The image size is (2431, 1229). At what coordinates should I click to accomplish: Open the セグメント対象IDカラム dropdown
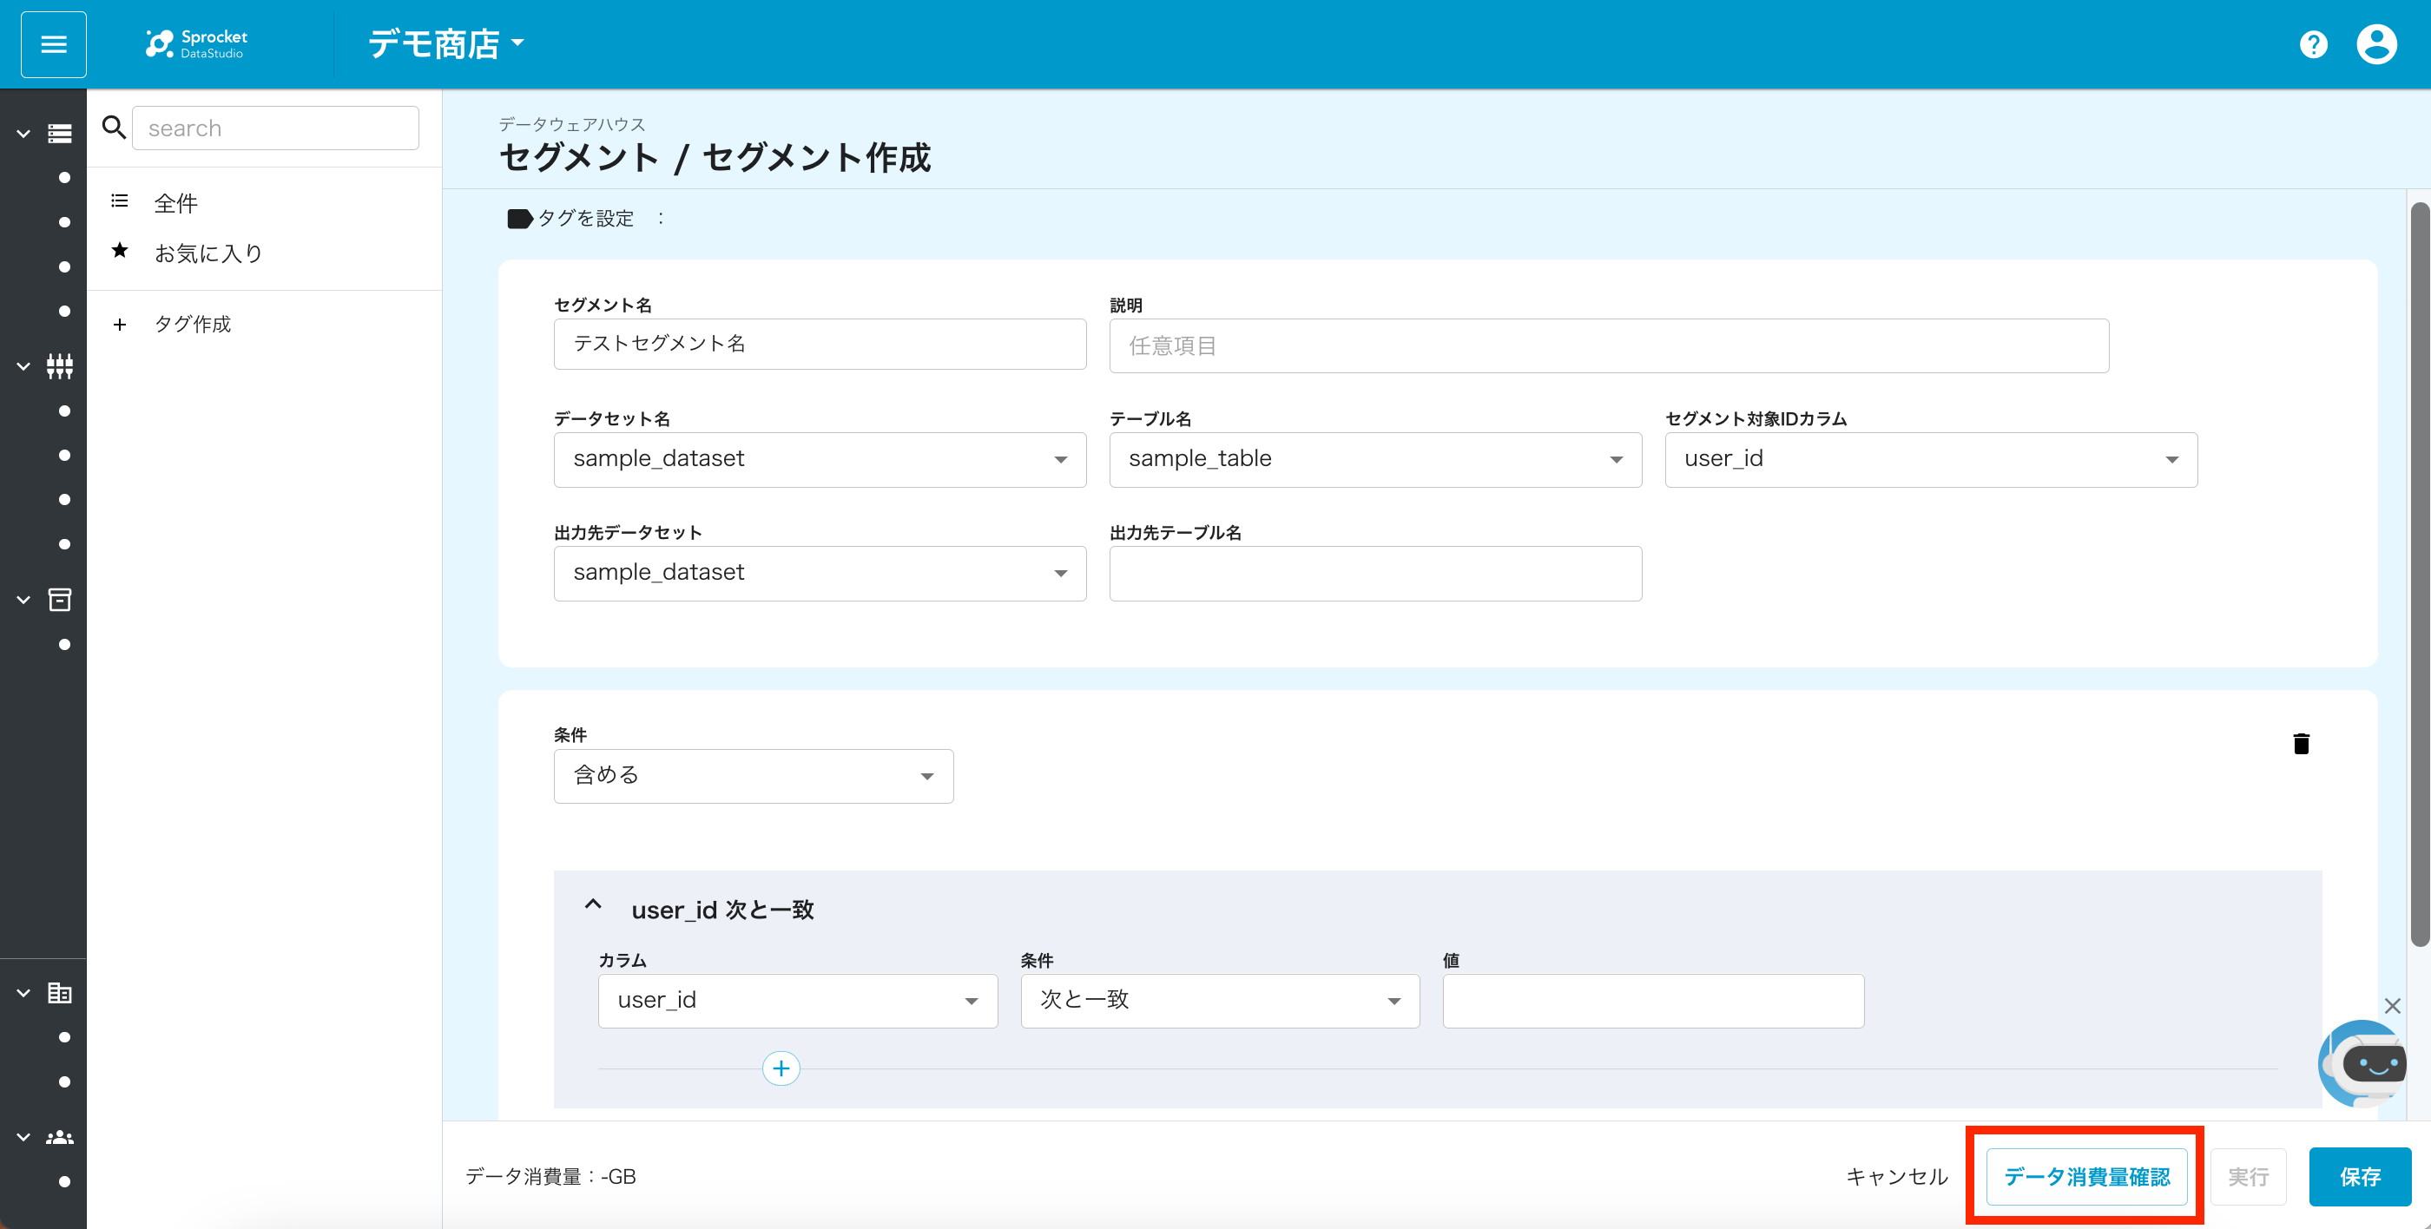coord(1930,459)
